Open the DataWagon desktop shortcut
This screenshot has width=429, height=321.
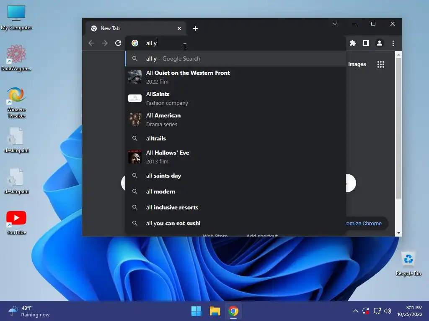coord(16,58)
